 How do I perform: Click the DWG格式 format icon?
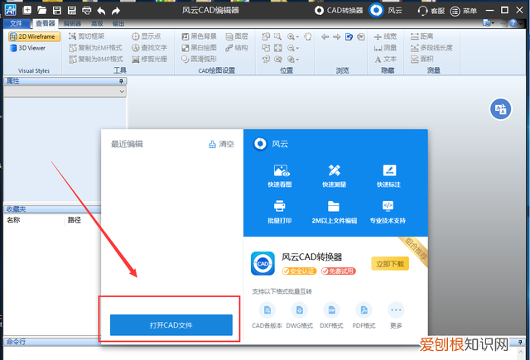pyautogui.click(x=300, y=310)
